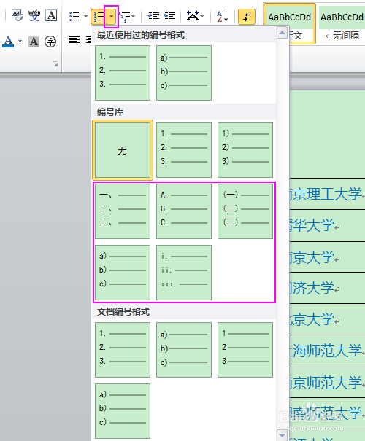The width and height of the screenshot is (365, 441).
Task: Open numbering dropdown arrow
Action: click(x=112, y=17)
